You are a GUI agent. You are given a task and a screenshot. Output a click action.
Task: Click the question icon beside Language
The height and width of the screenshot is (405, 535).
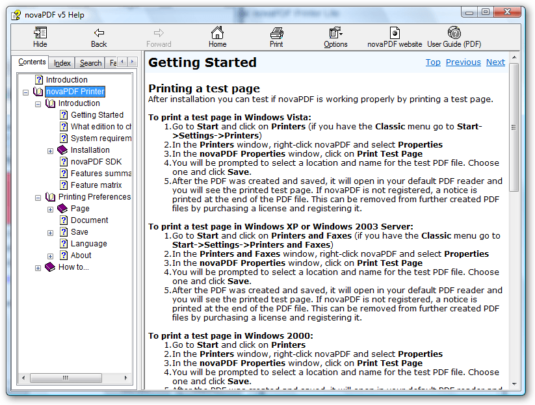pos(64,243)
